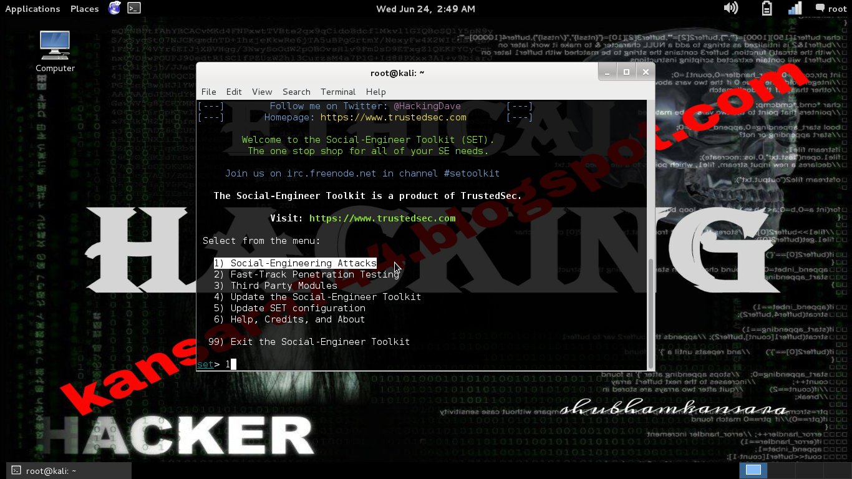Image resolution: width=852 pixels, height=479 pixels.
Task: Close the root@kali terminal window
Action: coord(646,72)
